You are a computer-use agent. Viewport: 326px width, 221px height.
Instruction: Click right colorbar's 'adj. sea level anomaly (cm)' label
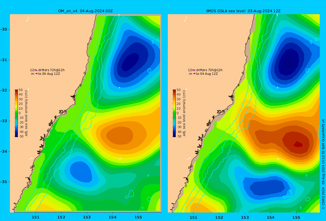tap(184, 113)
